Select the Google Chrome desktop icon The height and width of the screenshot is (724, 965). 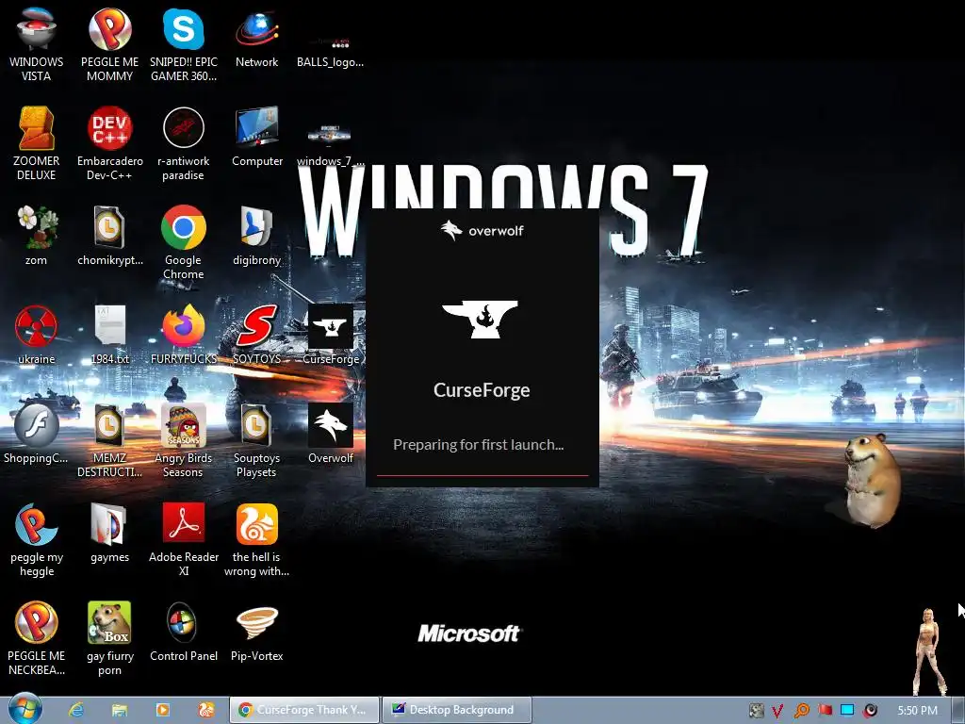click(x=184, y=242)
